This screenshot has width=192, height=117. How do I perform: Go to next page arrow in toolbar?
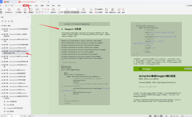point(78,9)
